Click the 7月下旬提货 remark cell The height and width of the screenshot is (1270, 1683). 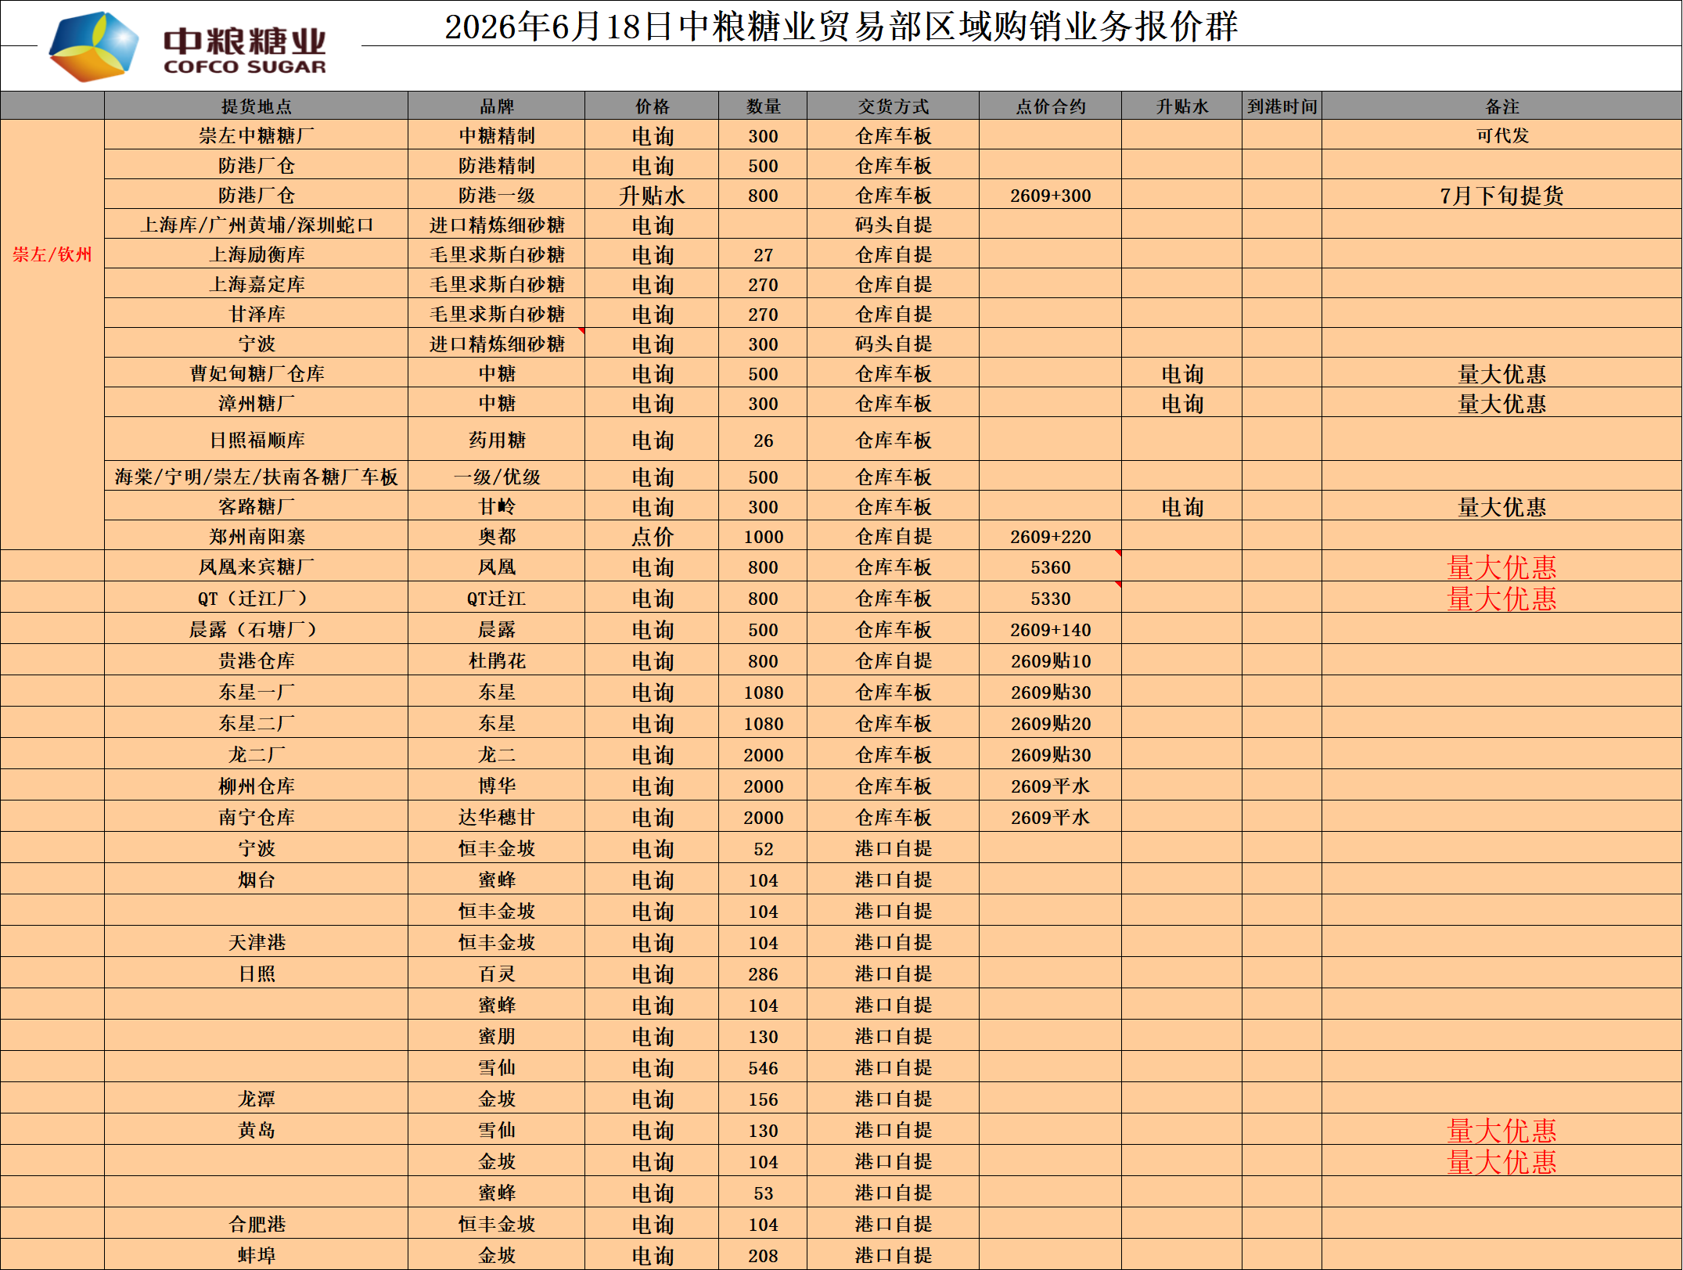[1502, 195]
